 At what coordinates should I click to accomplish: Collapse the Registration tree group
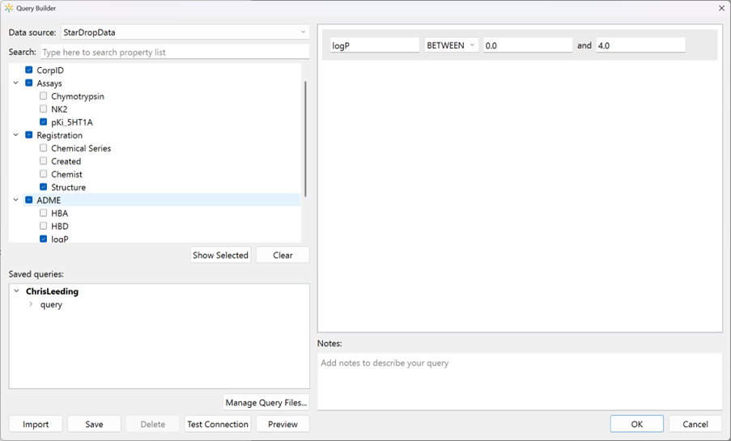click(x=16, y=135)
